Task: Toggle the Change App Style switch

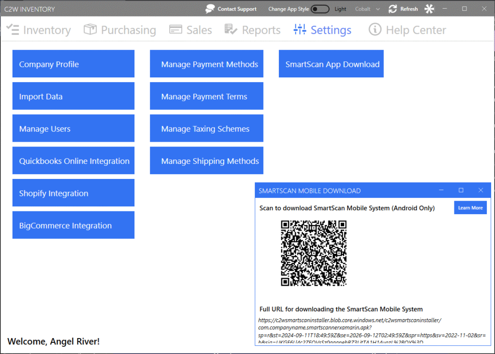Action: pos(320,9)
